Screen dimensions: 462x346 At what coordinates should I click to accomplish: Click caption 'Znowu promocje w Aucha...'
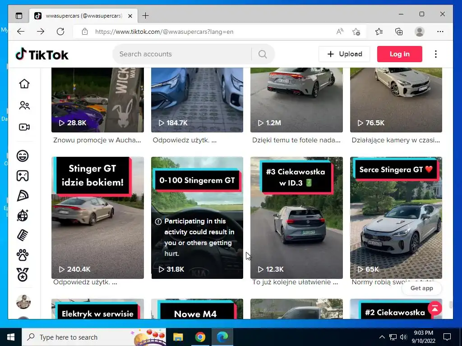[x=97, y=141]
